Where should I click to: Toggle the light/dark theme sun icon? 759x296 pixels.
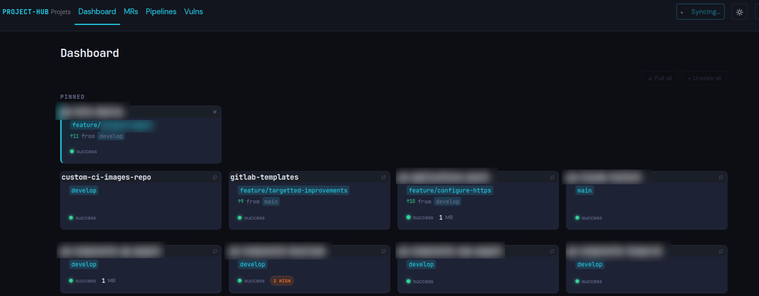tap(739, 12)
